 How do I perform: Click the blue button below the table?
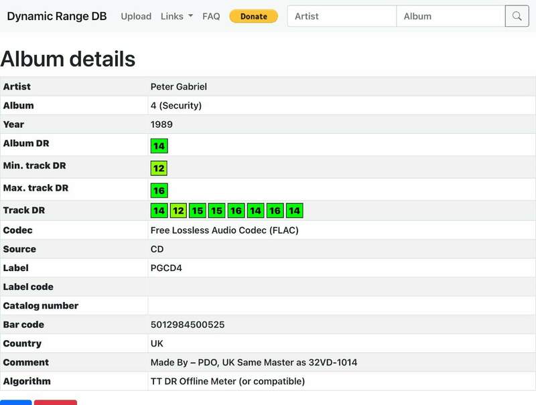(15, 402)
